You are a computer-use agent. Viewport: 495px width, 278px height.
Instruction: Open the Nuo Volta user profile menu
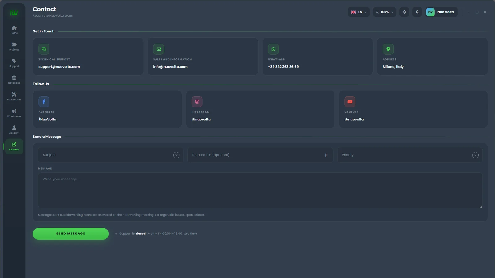[441, 12]
